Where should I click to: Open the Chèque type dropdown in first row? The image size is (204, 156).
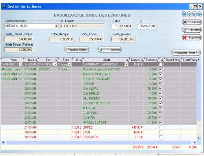[69, 64]
